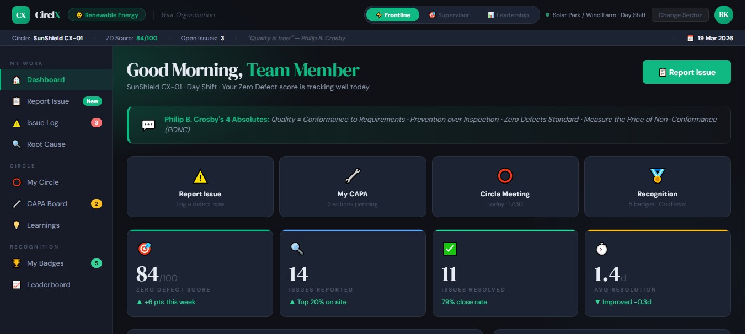Viewport: 747px width, 334px height.
Task: Click the target icon on the Zero Defect Score tile
Action: [145, 249]
